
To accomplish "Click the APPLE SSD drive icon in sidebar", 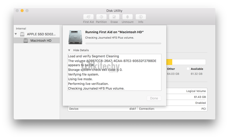I will 22,34.
